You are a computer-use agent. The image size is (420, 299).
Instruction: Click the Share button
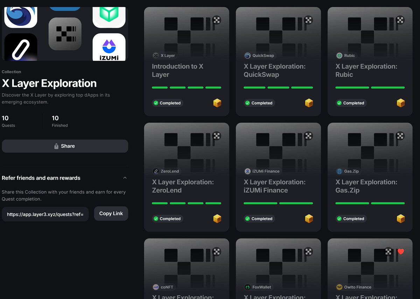coord(65,146)
